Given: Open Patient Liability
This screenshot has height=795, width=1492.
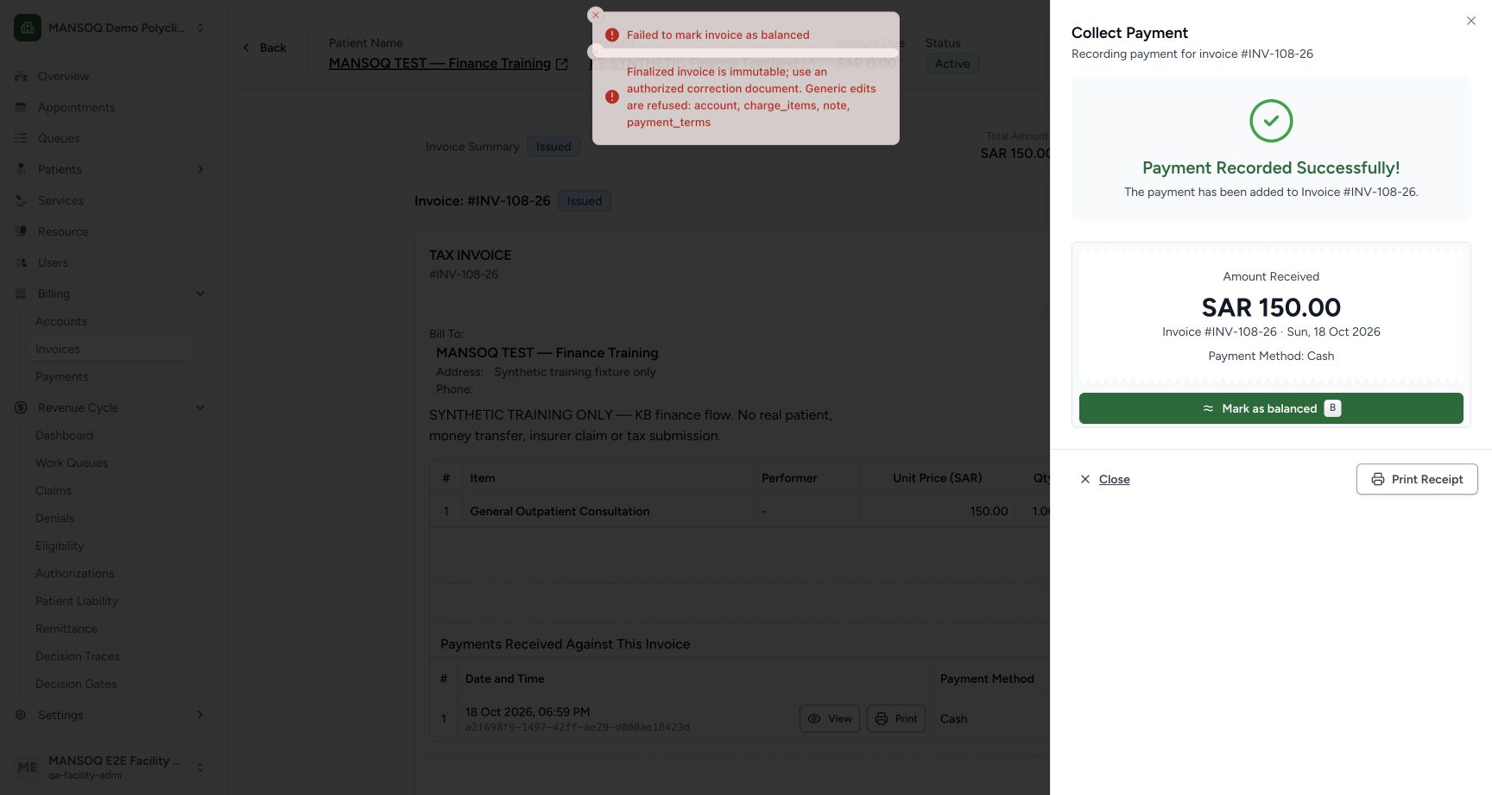Looking at the screenshot, I should 77,601.
